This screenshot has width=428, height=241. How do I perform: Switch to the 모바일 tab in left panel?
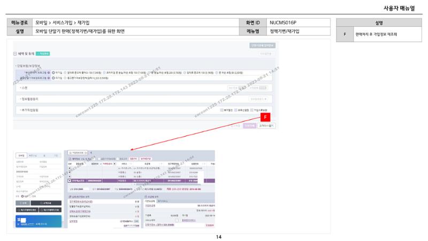point(21,155)
